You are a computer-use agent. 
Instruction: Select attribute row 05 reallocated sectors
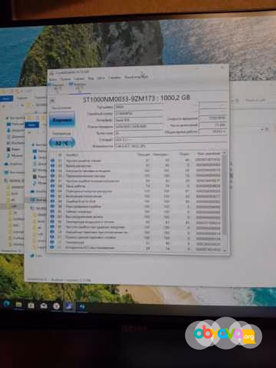(x=135, y=176)
